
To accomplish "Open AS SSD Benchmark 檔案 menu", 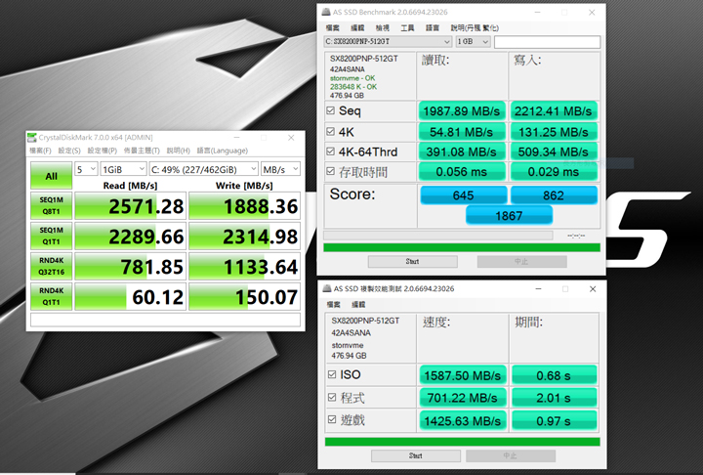I will (333, 27).
